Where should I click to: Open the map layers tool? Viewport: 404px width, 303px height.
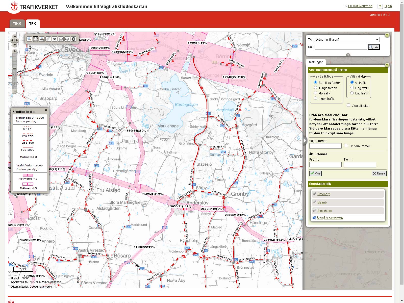pos(67,39)
